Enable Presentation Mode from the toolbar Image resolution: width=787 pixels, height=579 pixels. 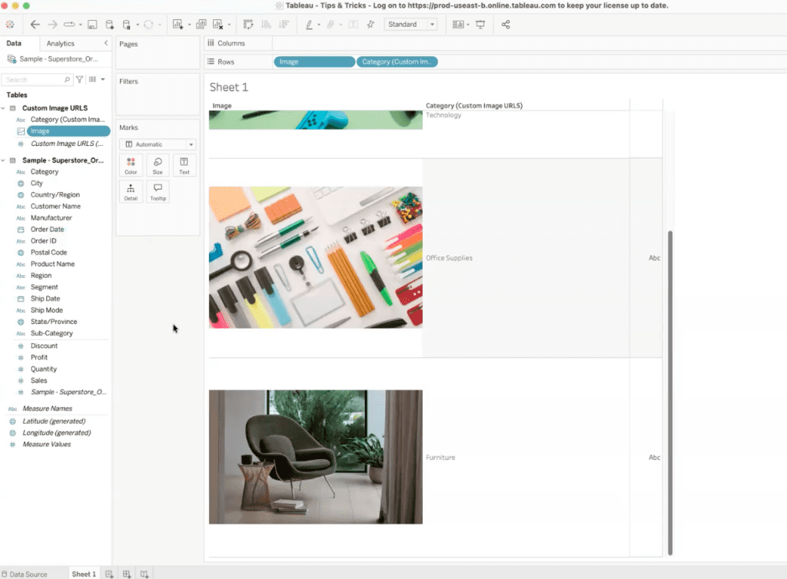(x=480, y=24)
